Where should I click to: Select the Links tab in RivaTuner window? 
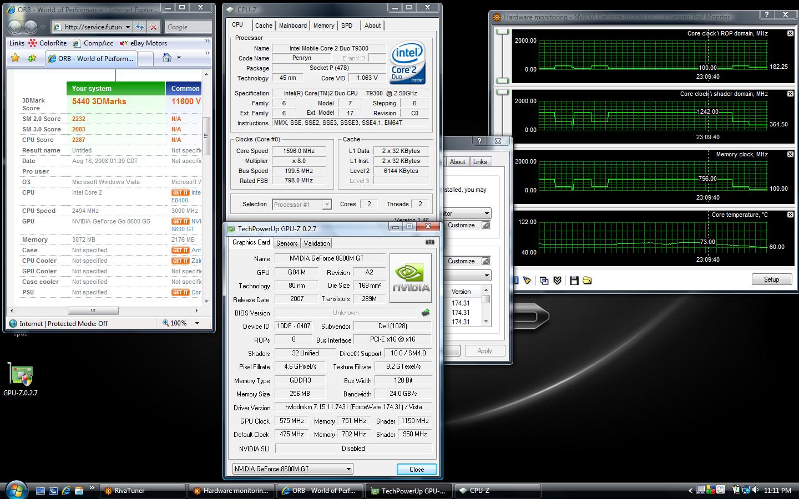[480, 162]
